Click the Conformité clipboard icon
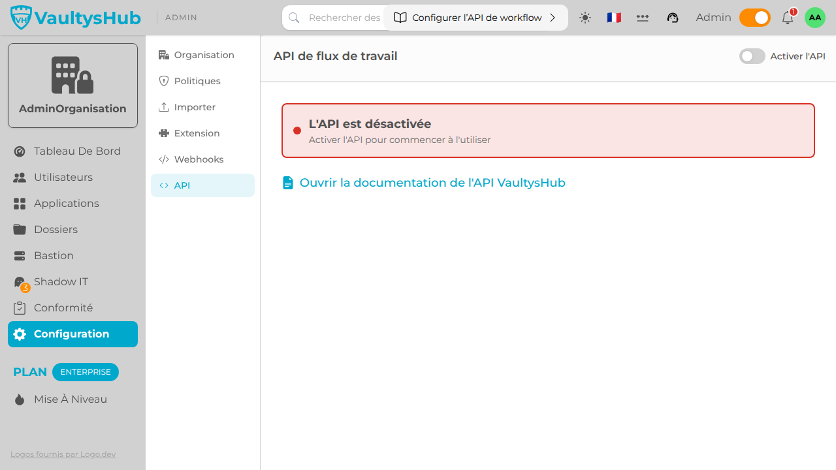Image resolution: width=836 pixels, height=470 pixels. coord(20,308)
